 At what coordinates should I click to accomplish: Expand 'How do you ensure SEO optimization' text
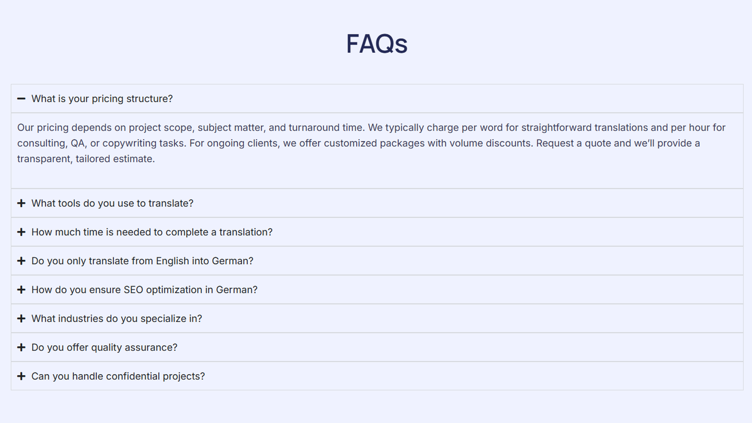point(144,290)
